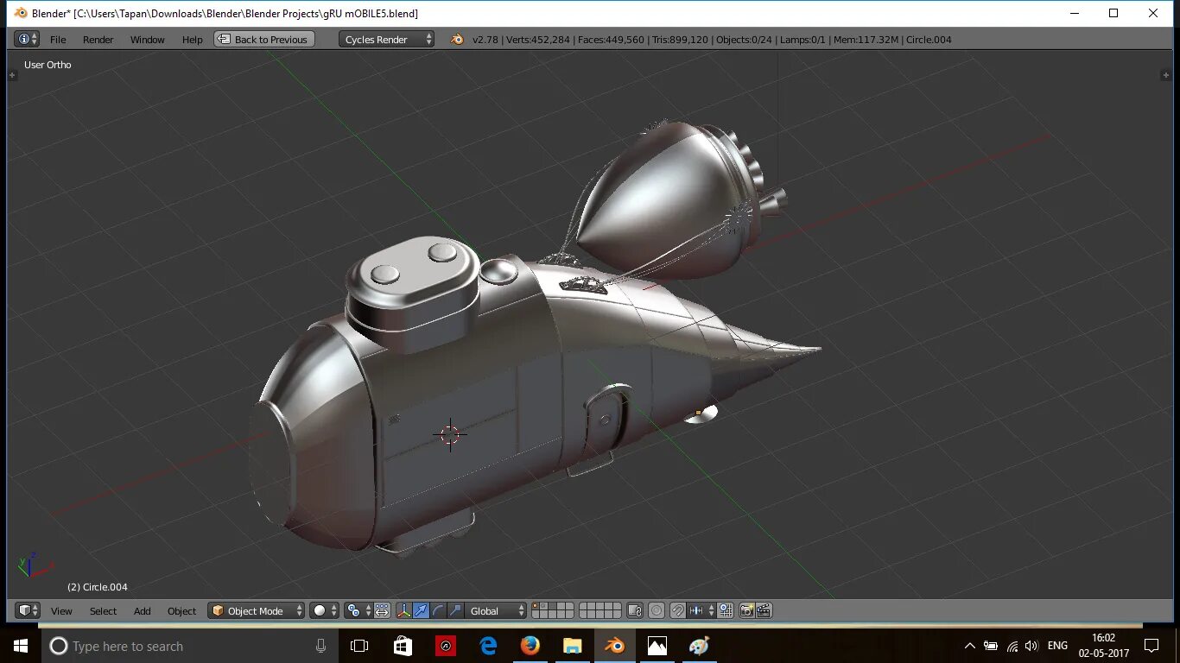
Task: Click the snap magnet icon
Action: [678, 610]
